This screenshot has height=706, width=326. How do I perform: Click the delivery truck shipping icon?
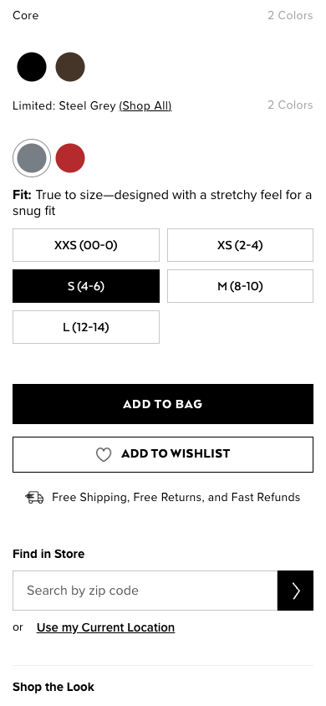[34, 498]
